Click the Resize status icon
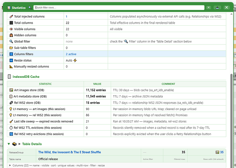 11,60
